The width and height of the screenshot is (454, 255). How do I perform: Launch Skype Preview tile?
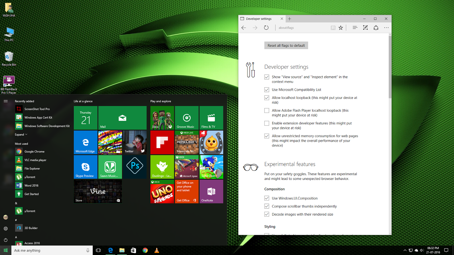[x=85, y=167]
